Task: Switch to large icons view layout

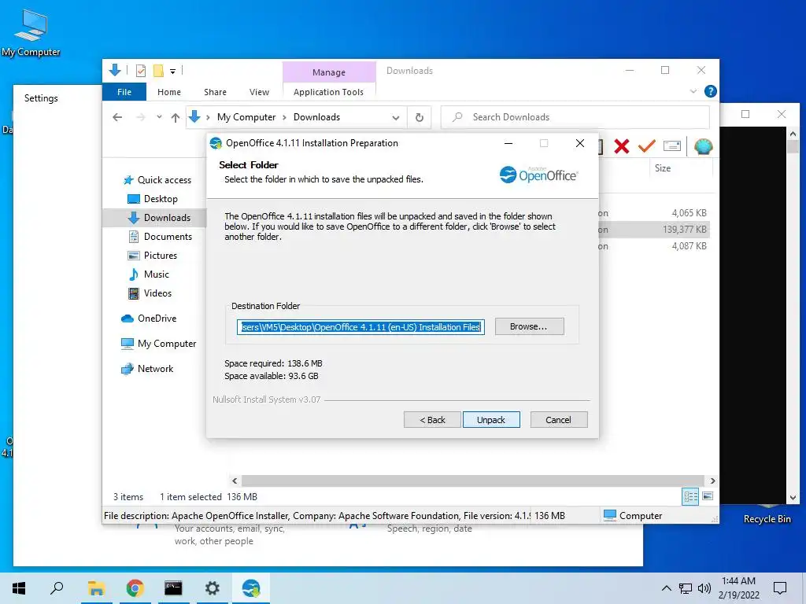Action: point(708,496)
